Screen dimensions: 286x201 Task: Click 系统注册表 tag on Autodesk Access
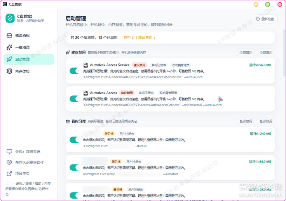click(146, 93)
